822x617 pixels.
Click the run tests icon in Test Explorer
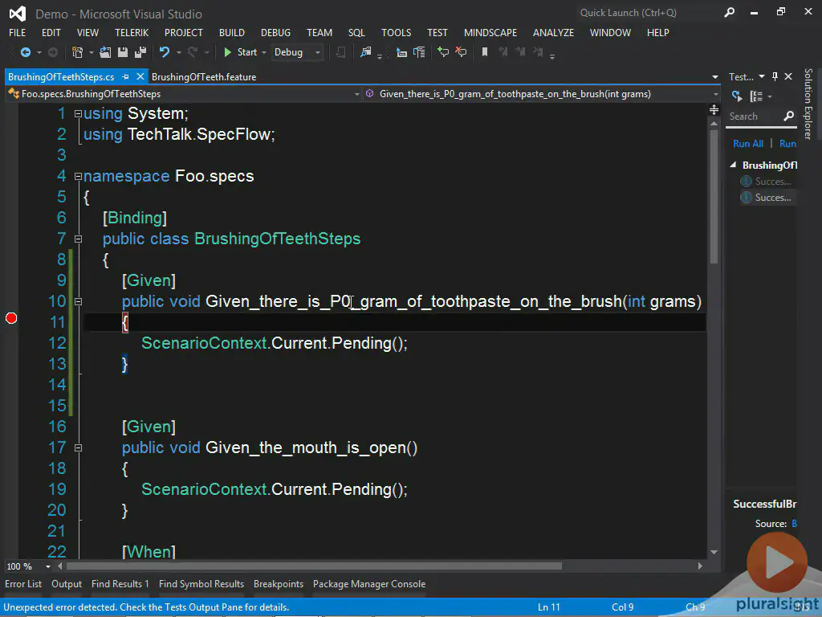click(737, 96)
